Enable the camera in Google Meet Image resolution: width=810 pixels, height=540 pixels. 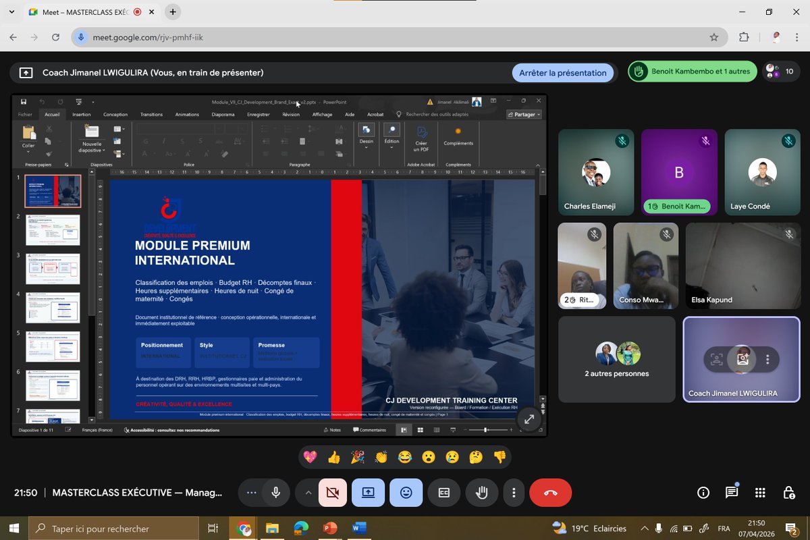[x=333, y=493]
